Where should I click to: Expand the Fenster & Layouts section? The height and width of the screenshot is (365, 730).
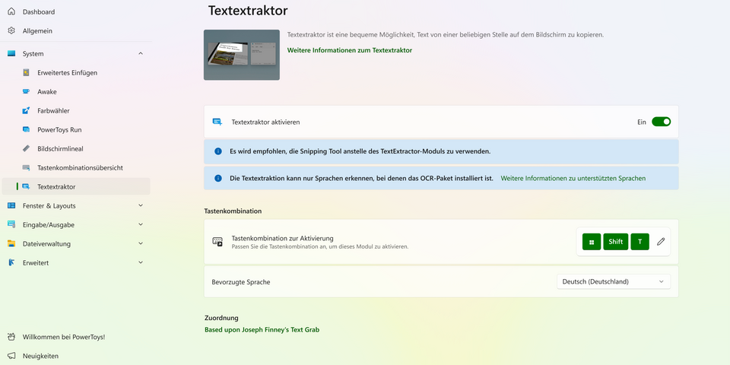(x=141, y=206)
